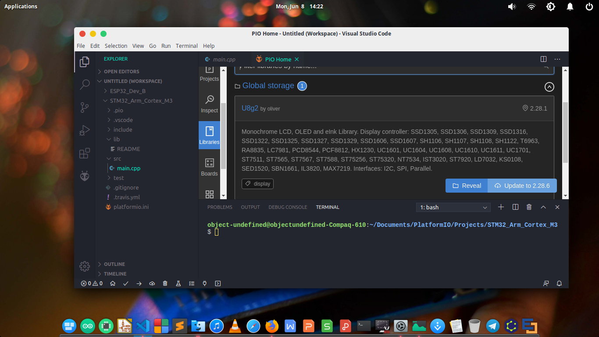The height and width of the screenshot is (337, 599).
Task: Show errors and warnings count in the status bar
Action: click(x=92, y=283)
